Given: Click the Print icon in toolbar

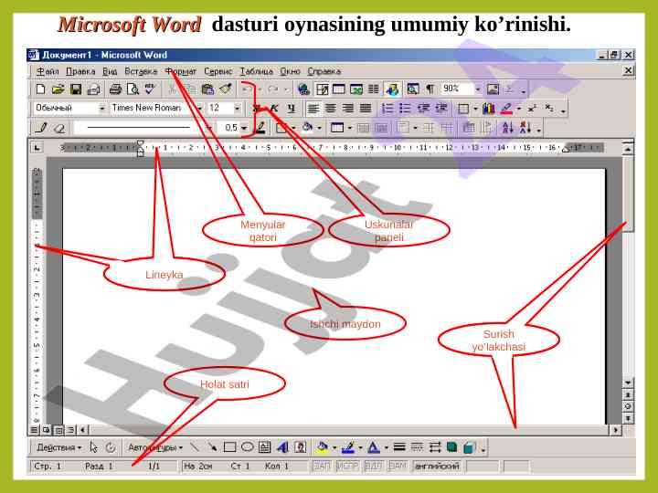Looking at the screenshot, I should (115, 89).
